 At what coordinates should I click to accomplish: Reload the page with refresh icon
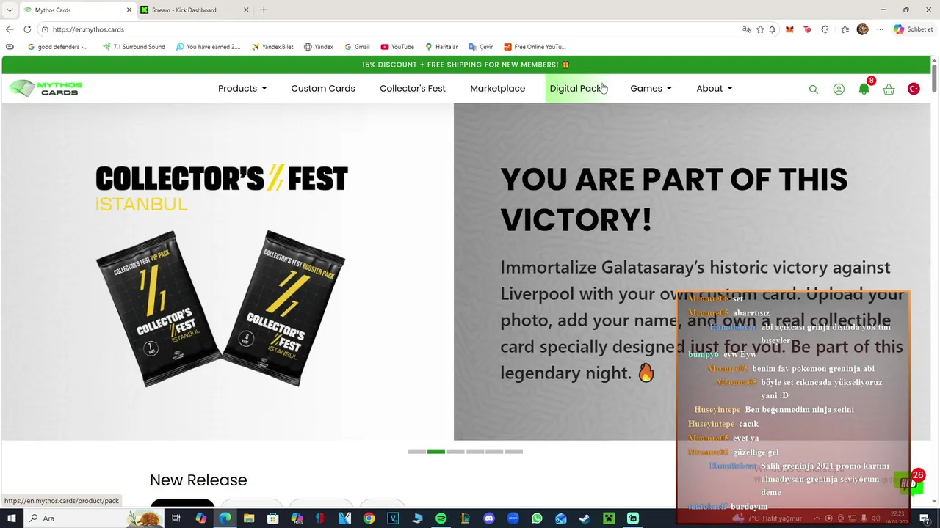(x=27, y=29)
